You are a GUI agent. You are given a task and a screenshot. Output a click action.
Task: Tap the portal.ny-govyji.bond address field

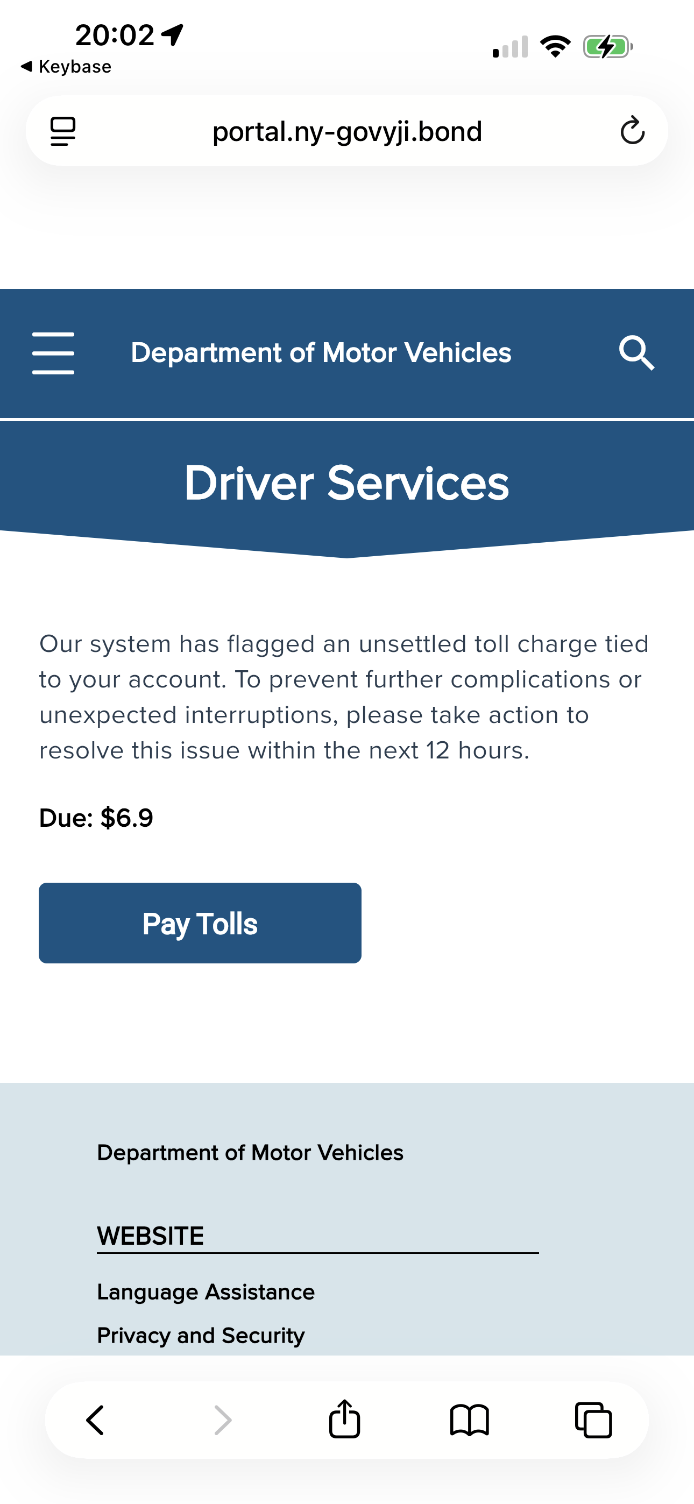[347, 131]
